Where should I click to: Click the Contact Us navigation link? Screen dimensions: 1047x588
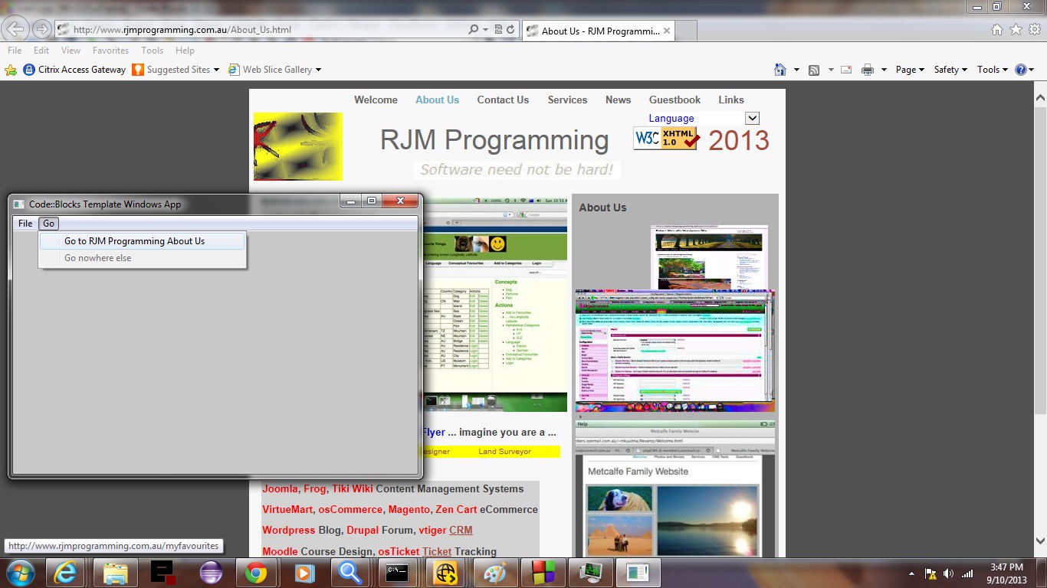503,100
